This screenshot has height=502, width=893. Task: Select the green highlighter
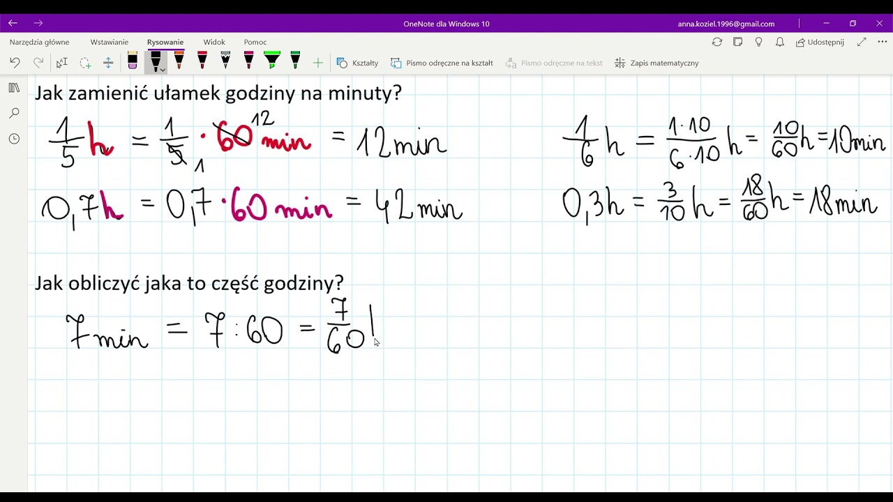coord(272,61)
